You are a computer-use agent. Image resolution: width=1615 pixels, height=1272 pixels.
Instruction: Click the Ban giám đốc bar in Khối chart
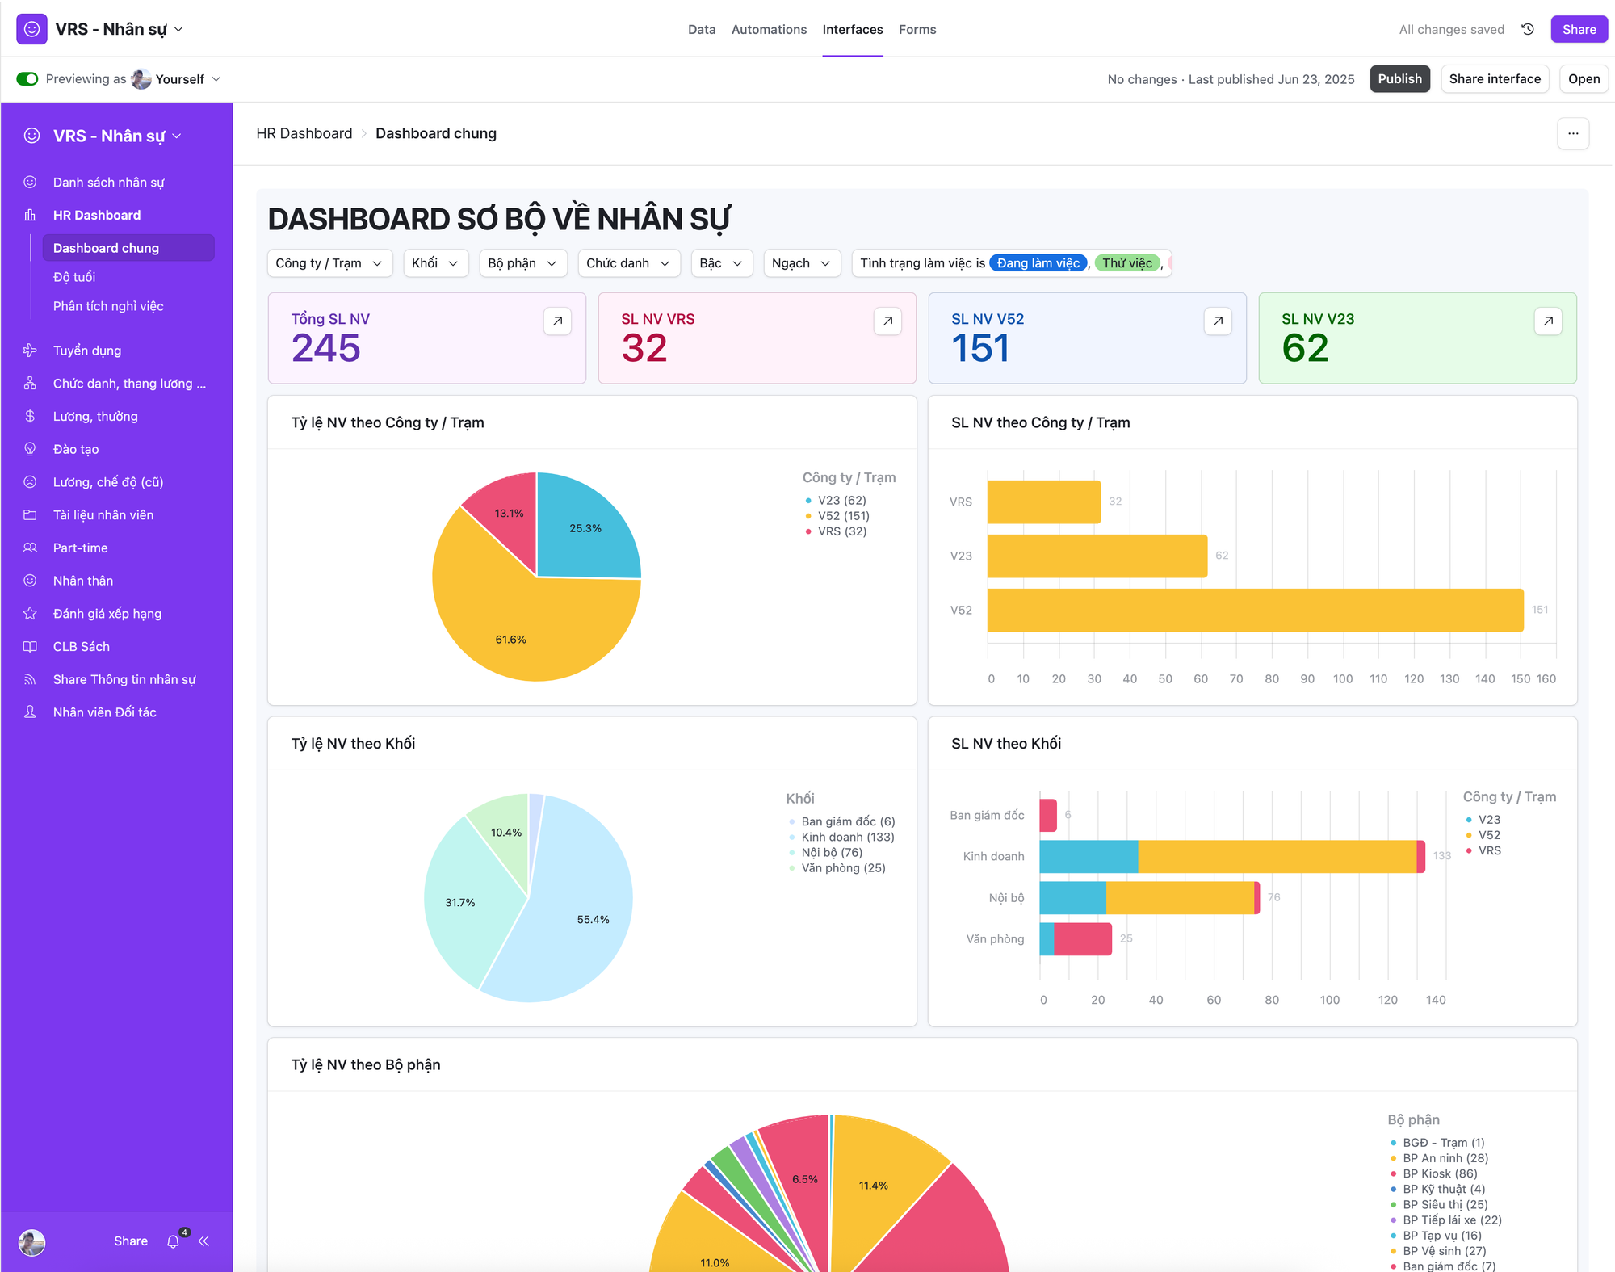[x=1048, y=816]
